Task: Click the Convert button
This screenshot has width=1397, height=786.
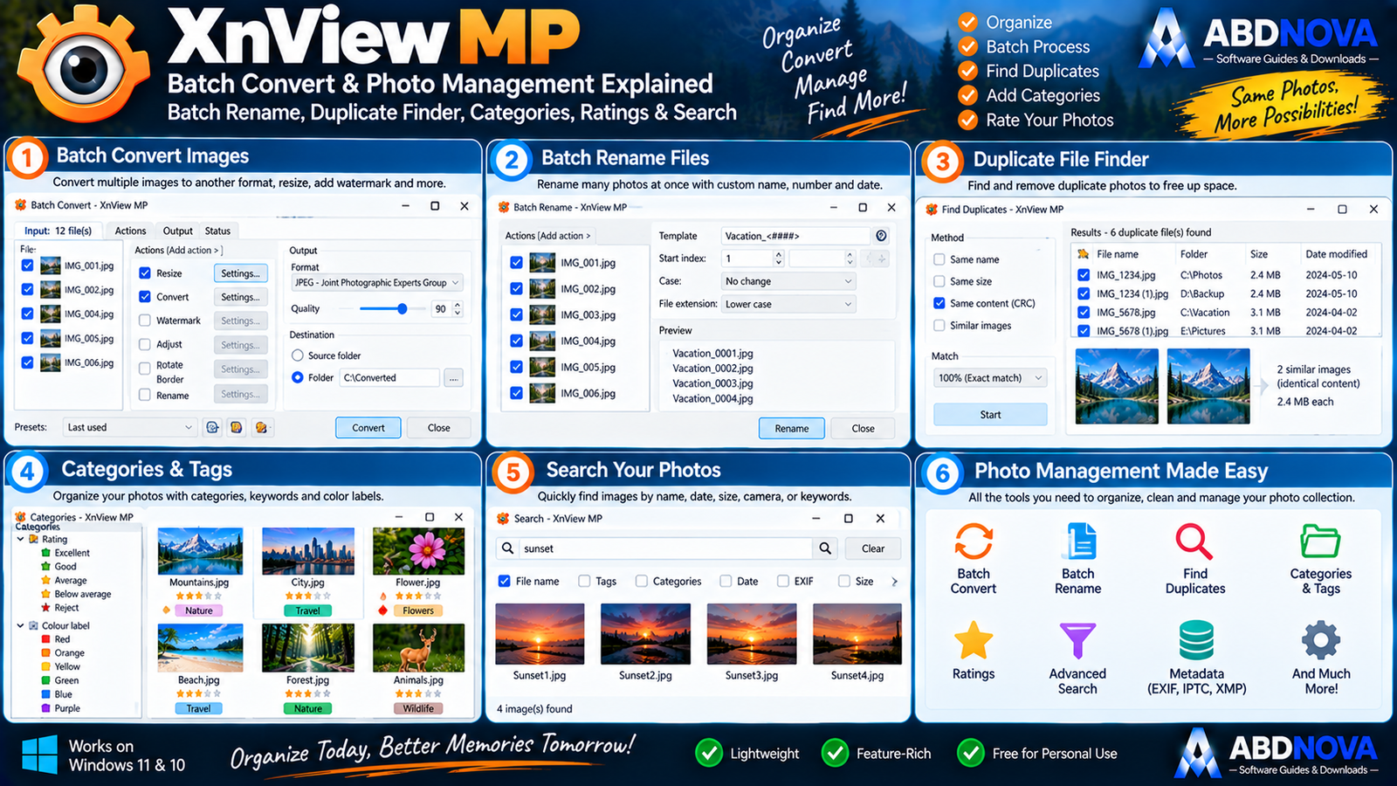Action: coord(368,428)
